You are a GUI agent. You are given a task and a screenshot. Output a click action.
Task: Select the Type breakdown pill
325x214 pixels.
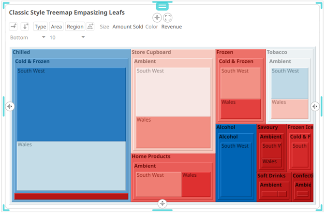(40, 27)
